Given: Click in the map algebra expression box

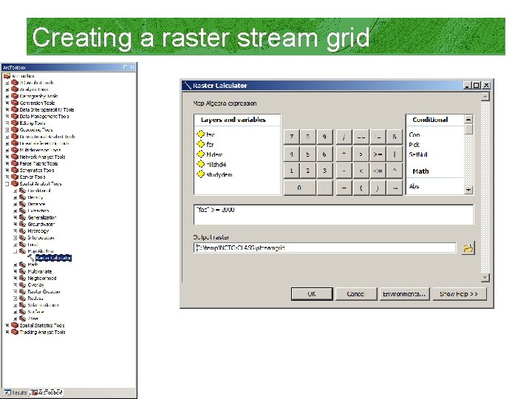Looking at the screenshot, I should (x=333, y=214).
